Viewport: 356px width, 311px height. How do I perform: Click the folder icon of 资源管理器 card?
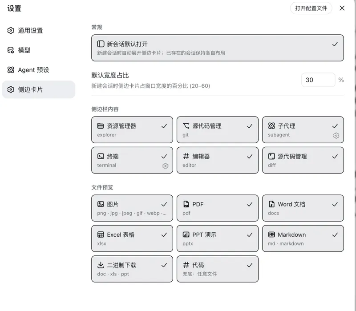point(101,126)
